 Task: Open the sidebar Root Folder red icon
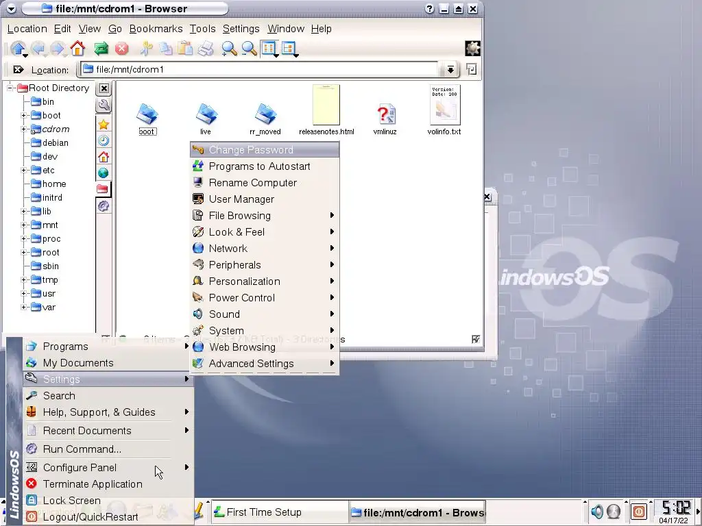[x=103, y=189]
